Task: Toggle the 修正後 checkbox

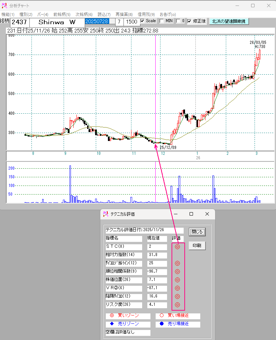Action: [189, 21]
